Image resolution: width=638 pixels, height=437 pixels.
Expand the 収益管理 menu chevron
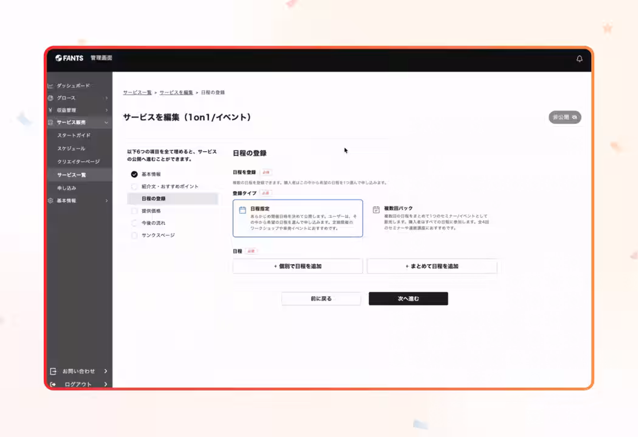[106, 110]
